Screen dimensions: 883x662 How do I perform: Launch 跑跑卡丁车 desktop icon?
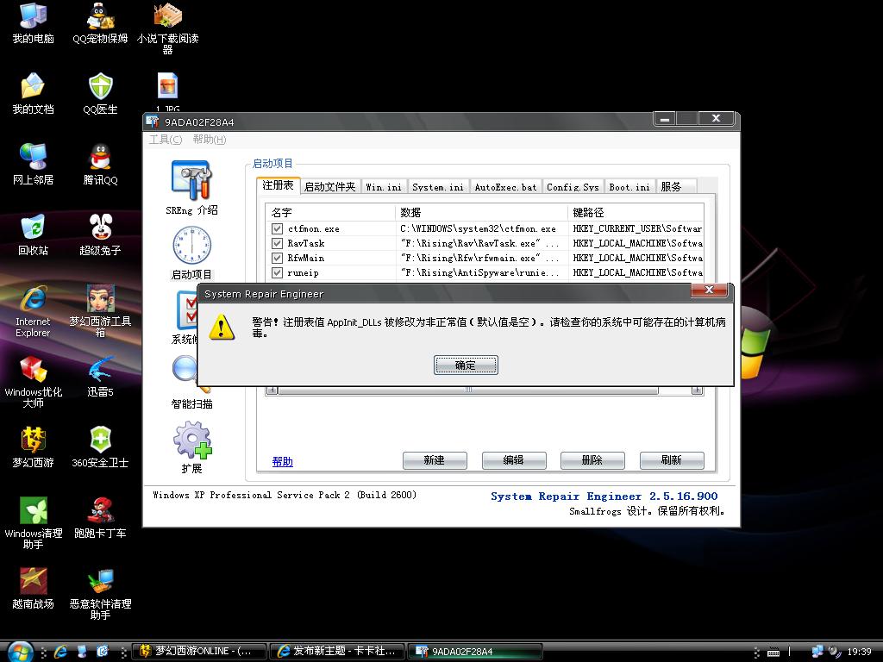click(100, 517)
